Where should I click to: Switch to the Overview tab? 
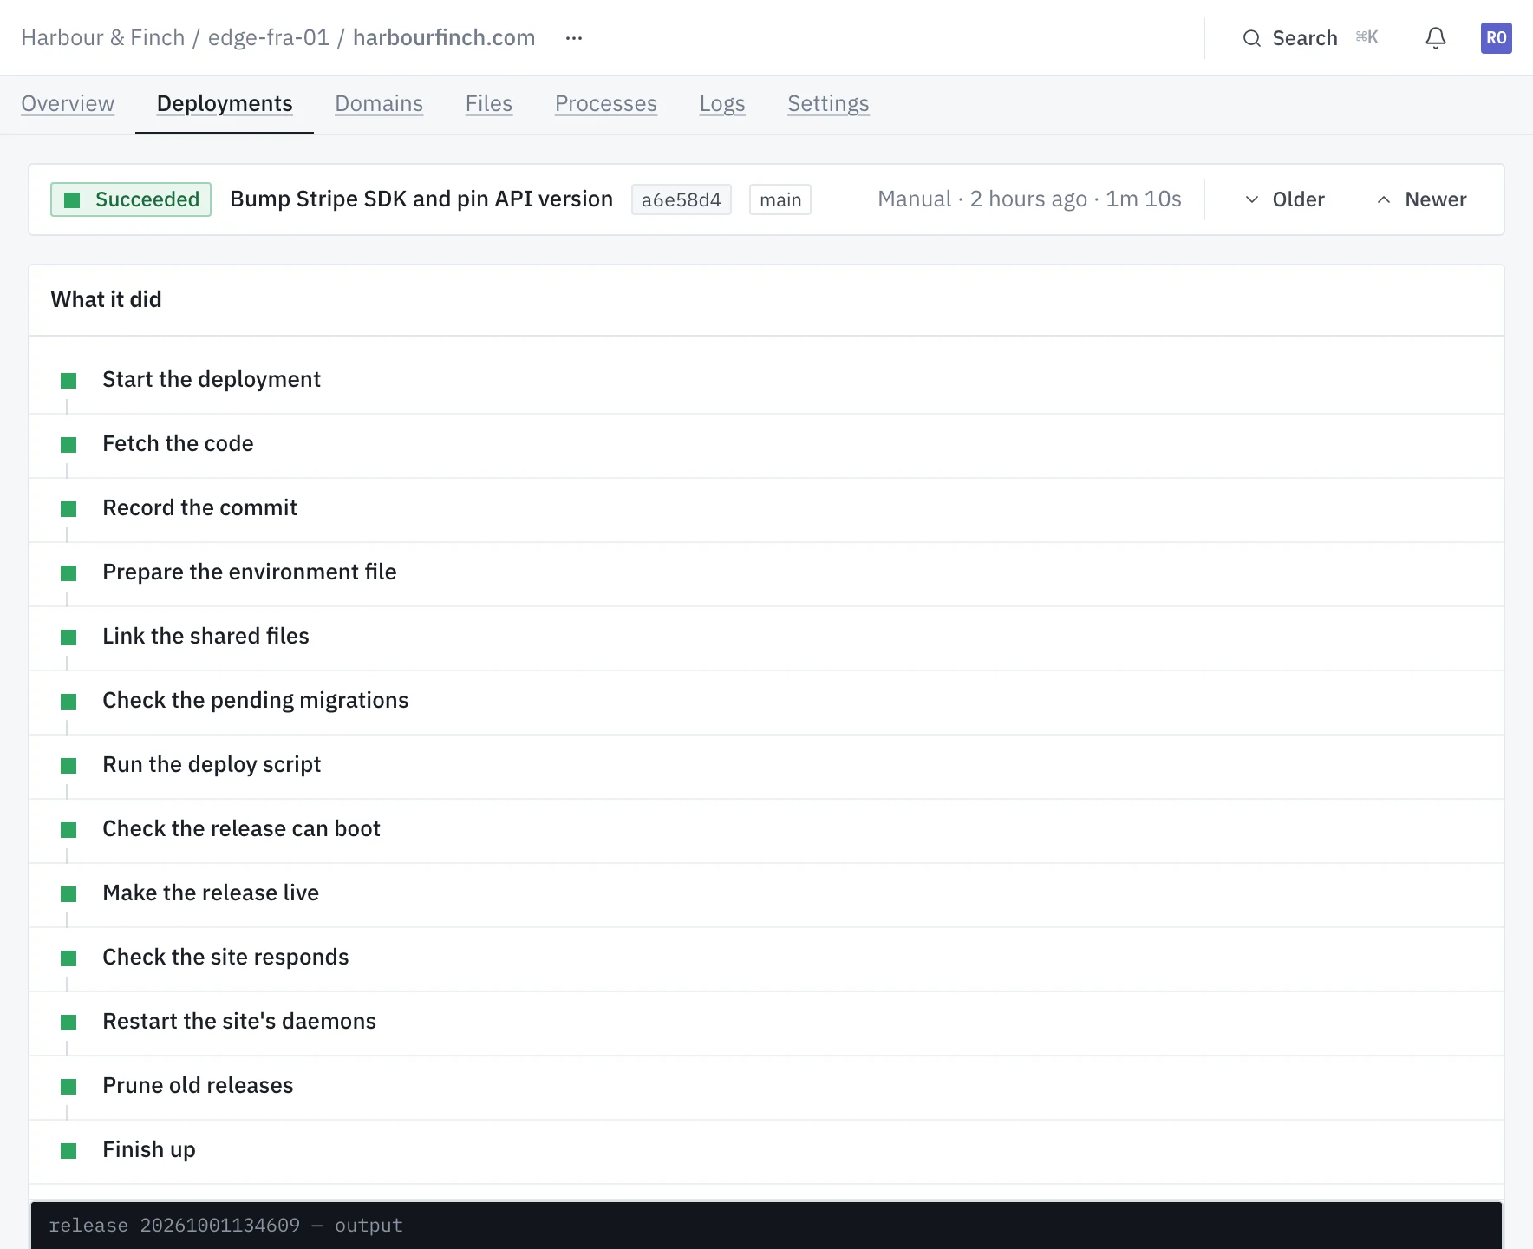[68, 104]
